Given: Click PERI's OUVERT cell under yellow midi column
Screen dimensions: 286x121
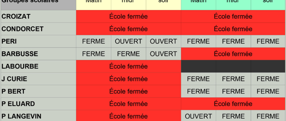Looking at the screenshot, I should click(x=128, y=41).
